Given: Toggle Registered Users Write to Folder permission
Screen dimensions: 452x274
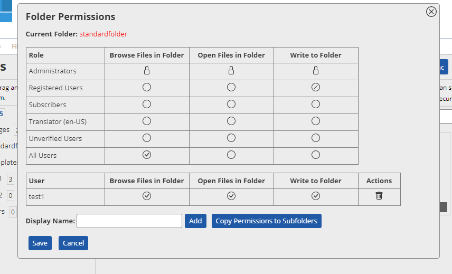Looking at the screenshot, I should click(x=316, y=88).
